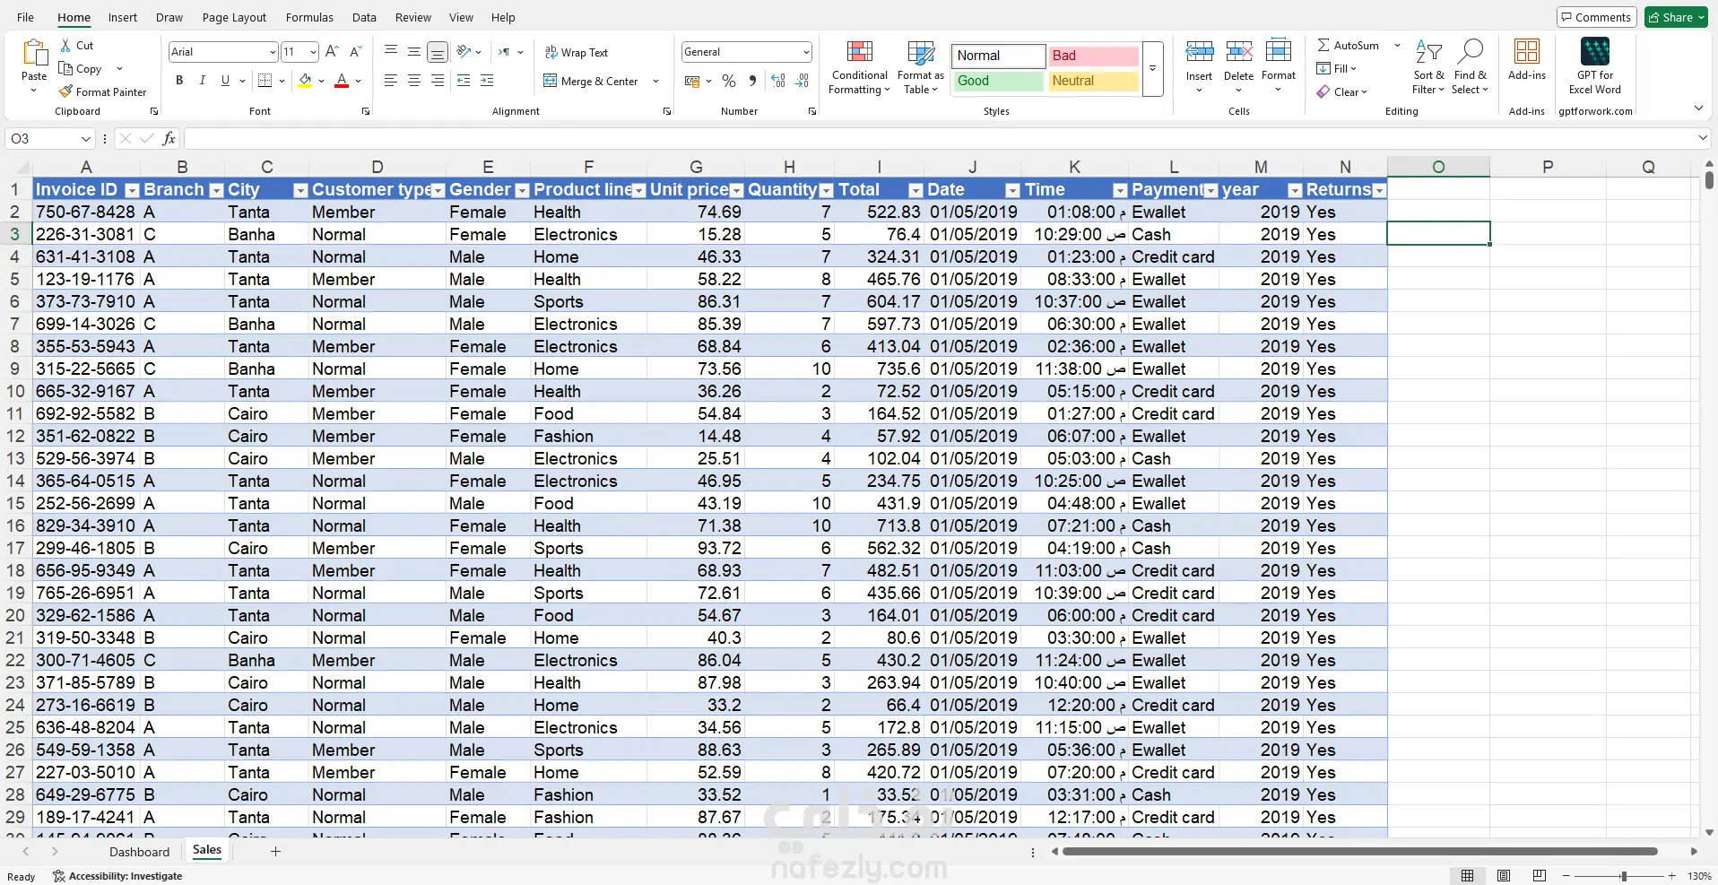Apply the Bad cell style swatch

1093,56
